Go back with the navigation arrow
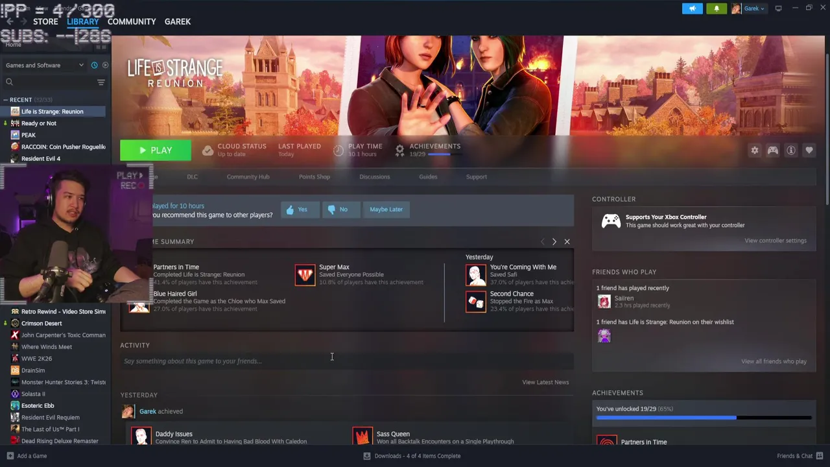The width and height of the screenshot is (830, 467). click(x=9, y=21)
